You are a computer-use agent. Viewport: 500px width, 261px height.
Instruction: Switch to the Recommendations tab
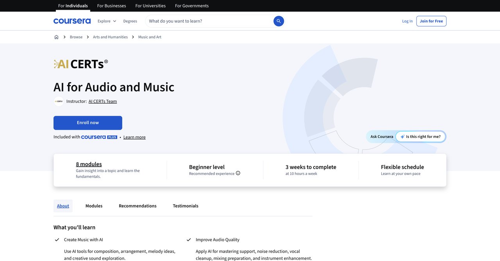pos(137,206)
